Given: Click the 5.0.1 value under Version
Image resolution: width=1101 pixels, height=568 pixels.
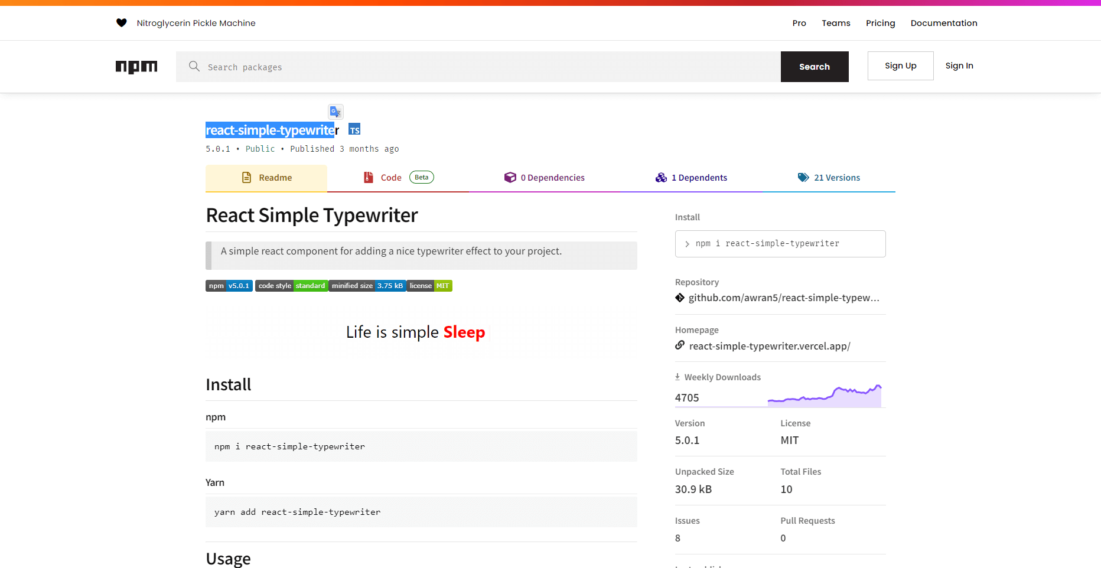Looking at the screenshot, I should pos(687,440).
